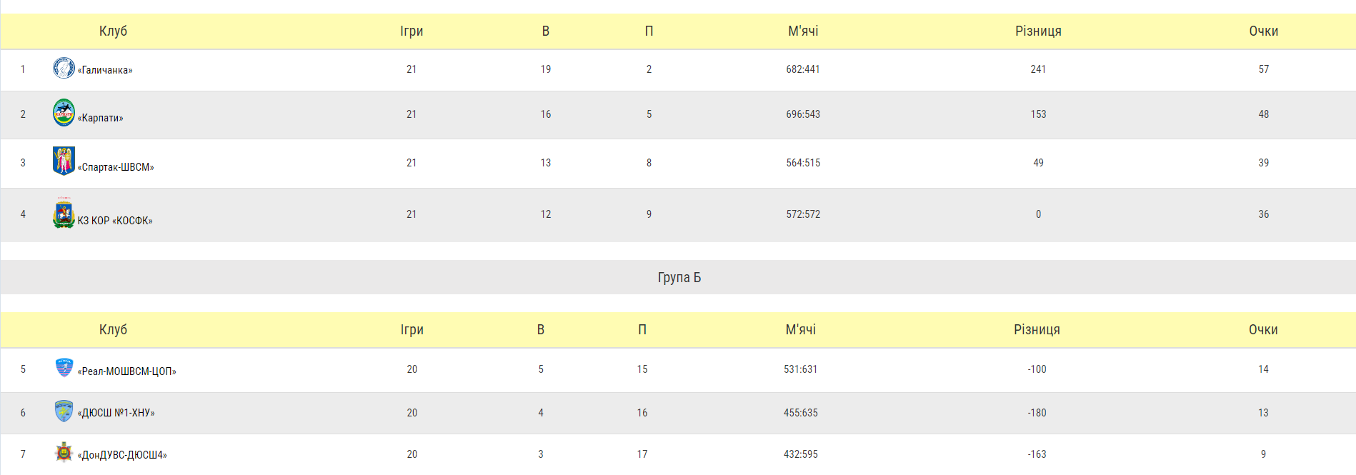
Task: Select the «Спартак-ШВСМ» club name
Action: coord(116,167)
